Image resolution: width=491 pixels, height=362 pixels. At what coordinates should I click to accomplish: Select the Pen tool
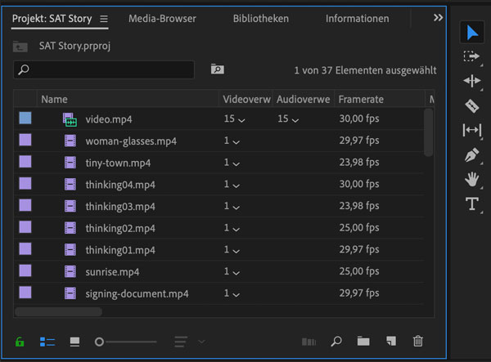coord(471,154)
